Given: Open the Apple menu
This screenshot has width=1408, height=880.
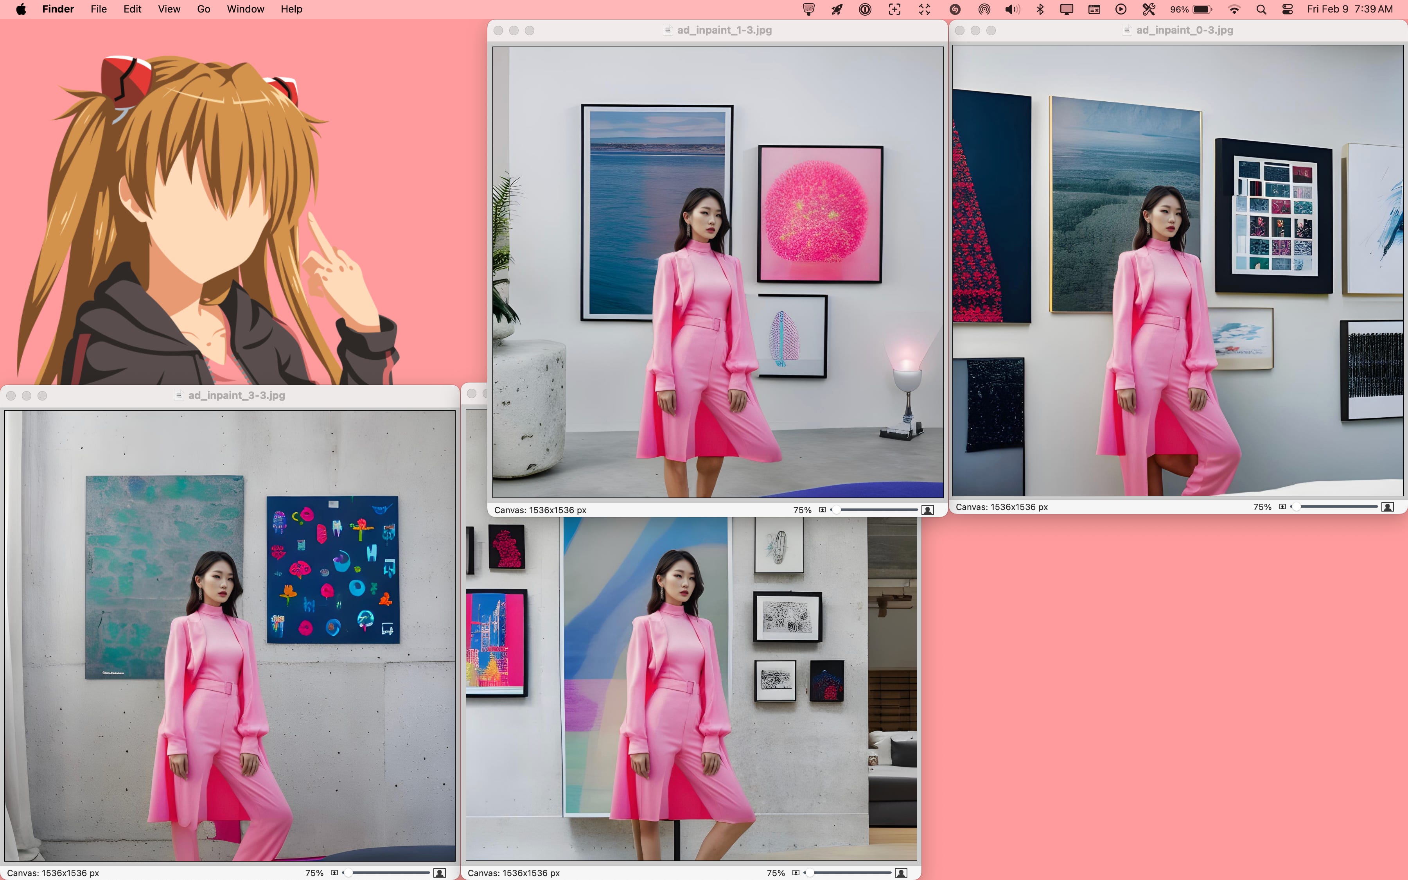Looking at the screenshot, I should 21,9.
